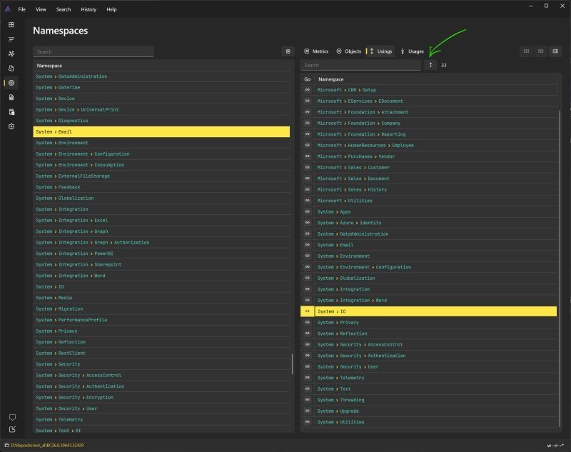The width and height of the screenshot is (571, 452).
Task: Select System > PerformanceProfile row
Action: coord(161,320)
